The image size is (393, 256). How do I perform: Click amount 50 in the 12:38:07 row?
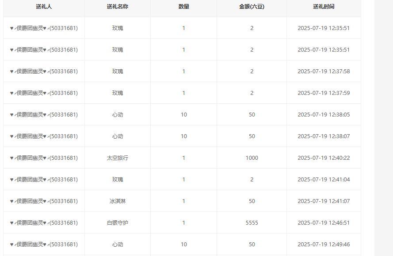click(x=252, y=136)
